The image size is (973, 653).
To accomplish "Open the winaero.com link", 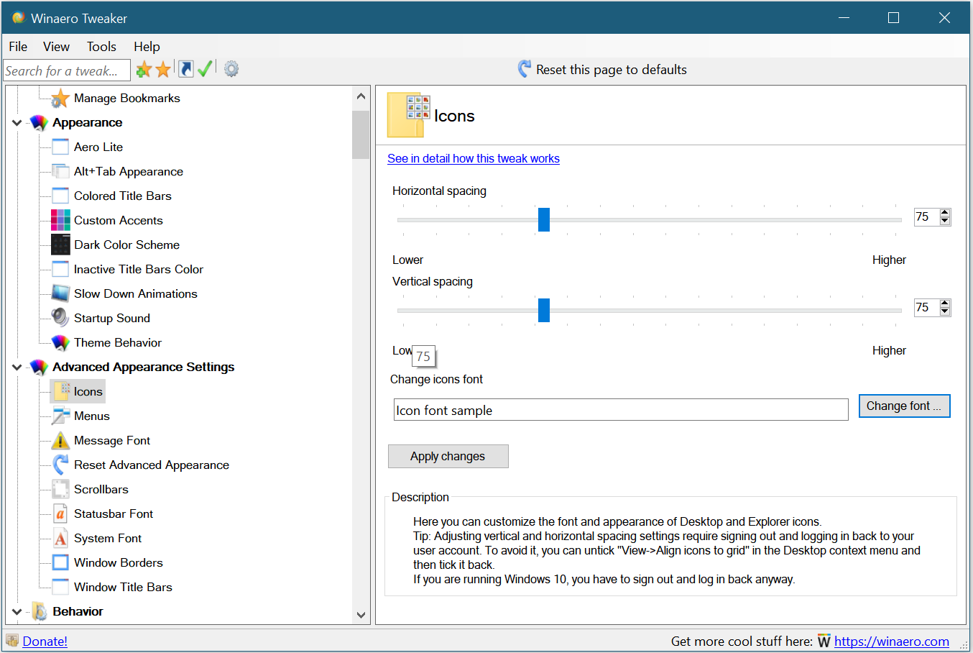I will point(892,641).
